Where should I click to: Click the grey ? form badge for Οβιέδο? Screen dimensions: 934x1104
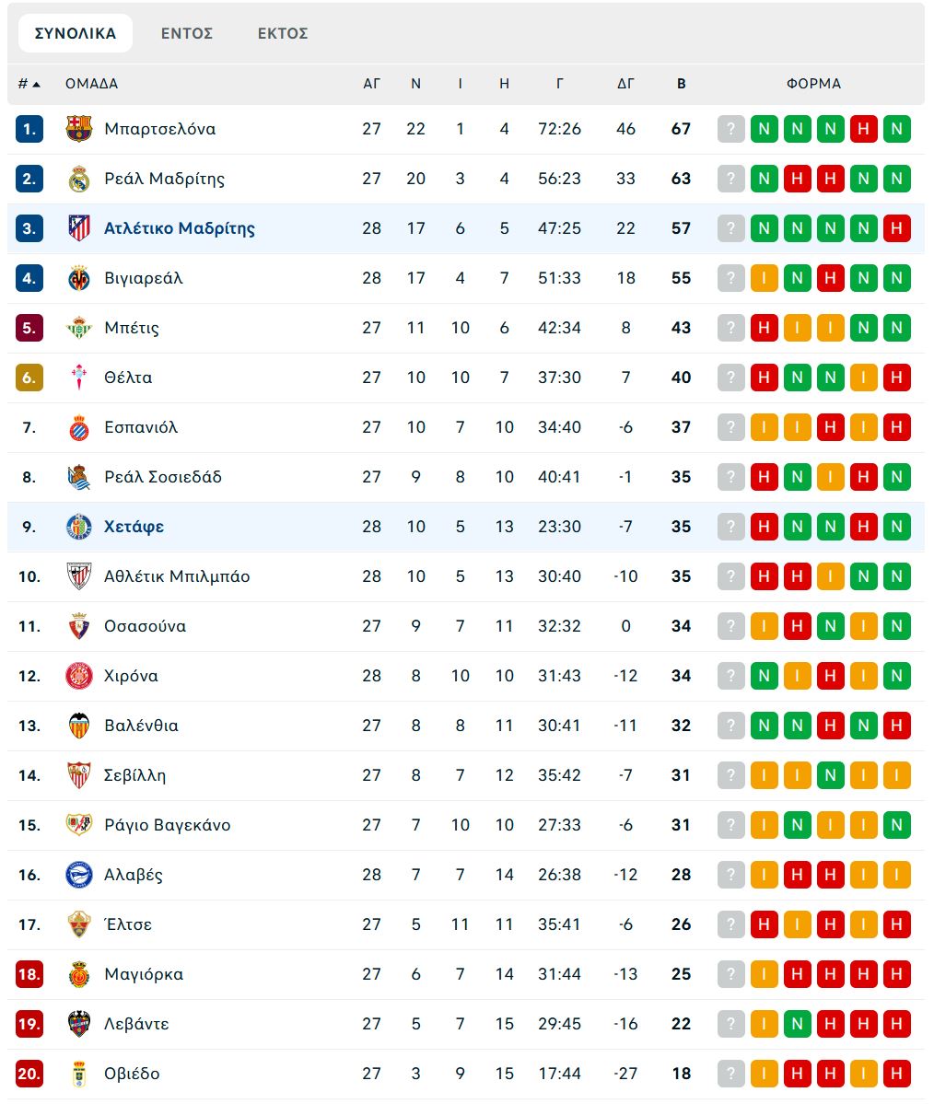[730, 1074]
